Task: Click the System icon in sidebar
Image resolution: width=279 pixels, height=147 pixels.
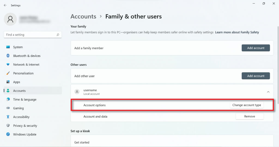Action: [x=8, y=47]
